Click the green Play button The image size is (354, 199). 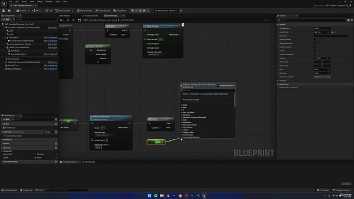point(133,11)
